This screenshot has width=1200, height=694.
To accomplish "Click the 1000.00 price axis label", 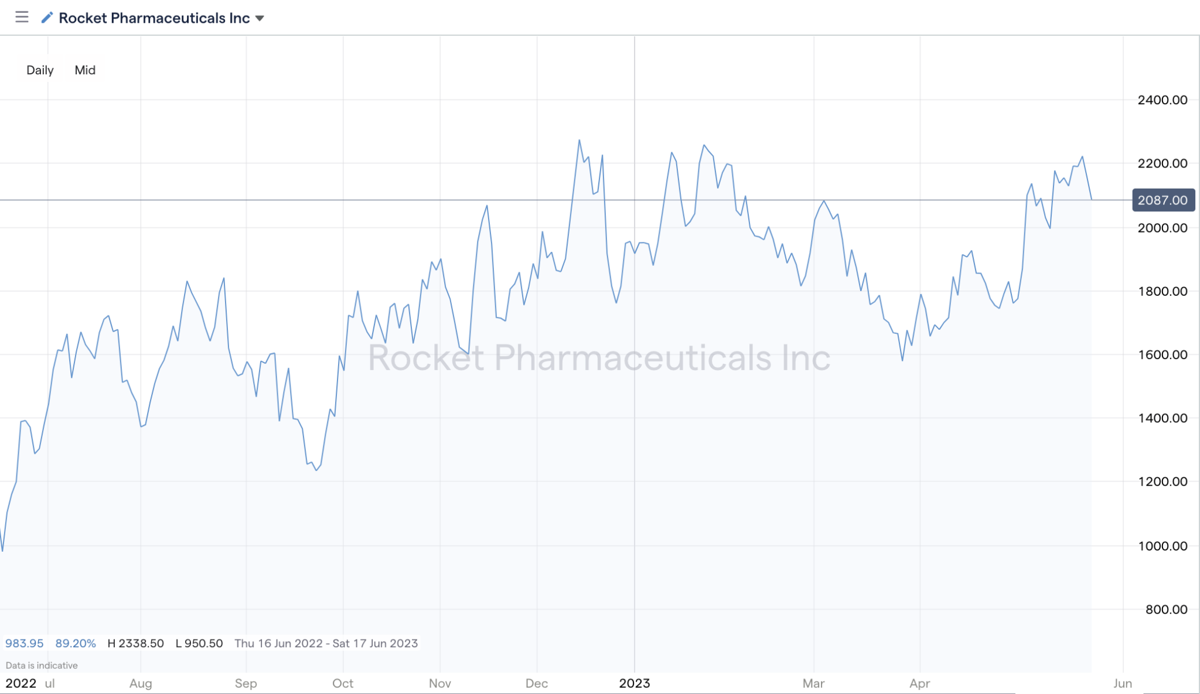I will tap(1162, 546).
